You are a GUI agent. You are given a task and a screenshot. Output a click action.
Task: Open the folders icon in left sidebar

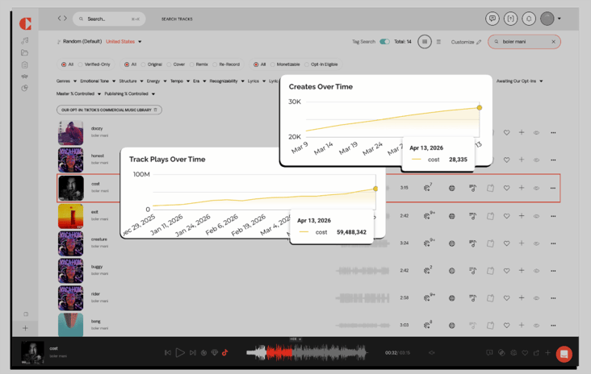click(25, 52)
